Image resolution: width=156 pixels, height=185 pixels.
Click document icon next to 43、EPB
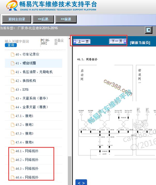pyautogui.click(x=12, y=90)
